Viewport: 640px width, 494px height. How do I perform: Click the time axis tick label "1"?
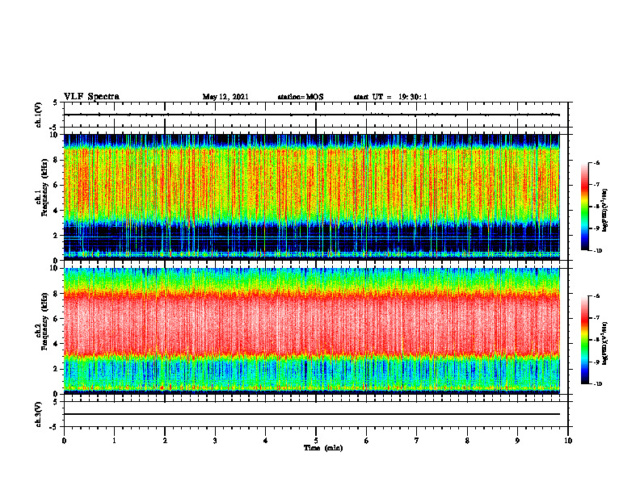pyautogui.click(x=114, y=441)
